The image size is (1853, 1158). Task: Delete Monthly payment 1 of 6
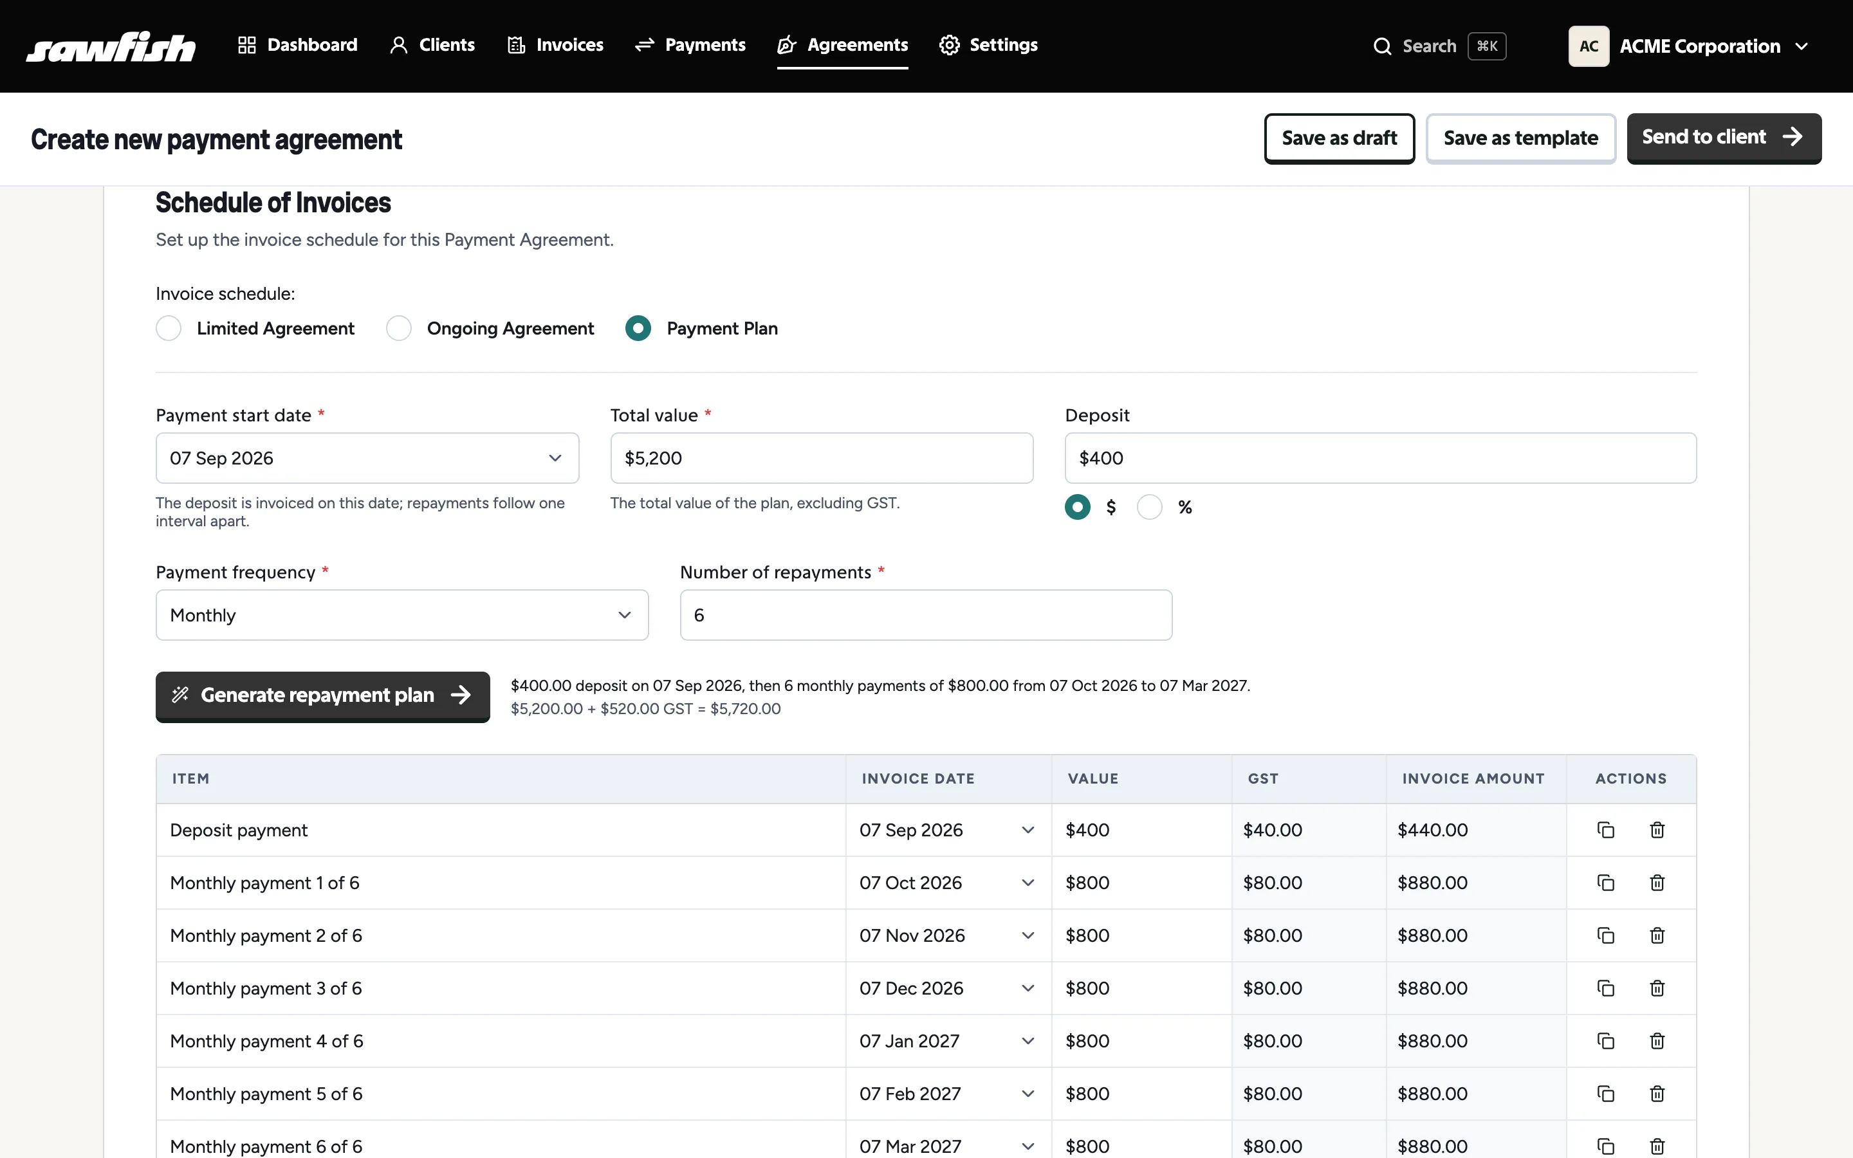pyautogui.click(x=1657, y=883)
